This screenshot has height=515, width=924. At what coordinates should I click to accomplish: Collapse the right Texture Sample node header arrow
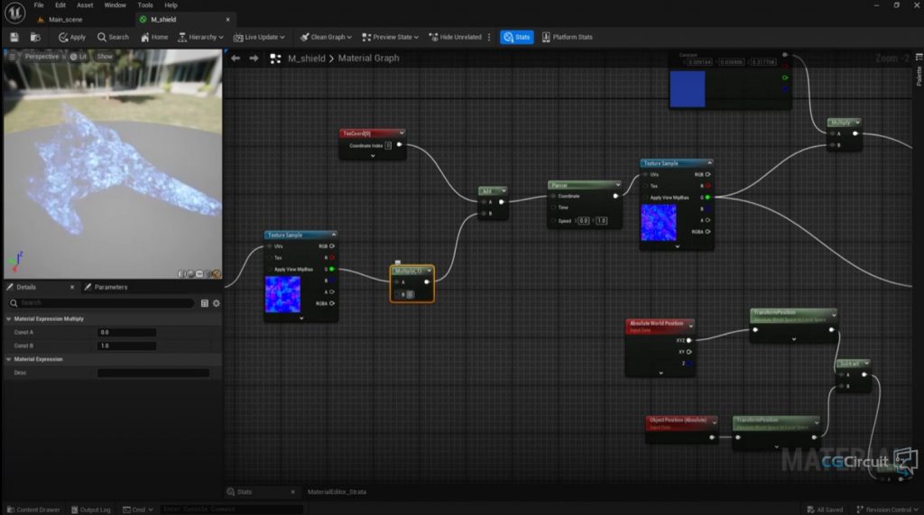click(x=709, y=162)
